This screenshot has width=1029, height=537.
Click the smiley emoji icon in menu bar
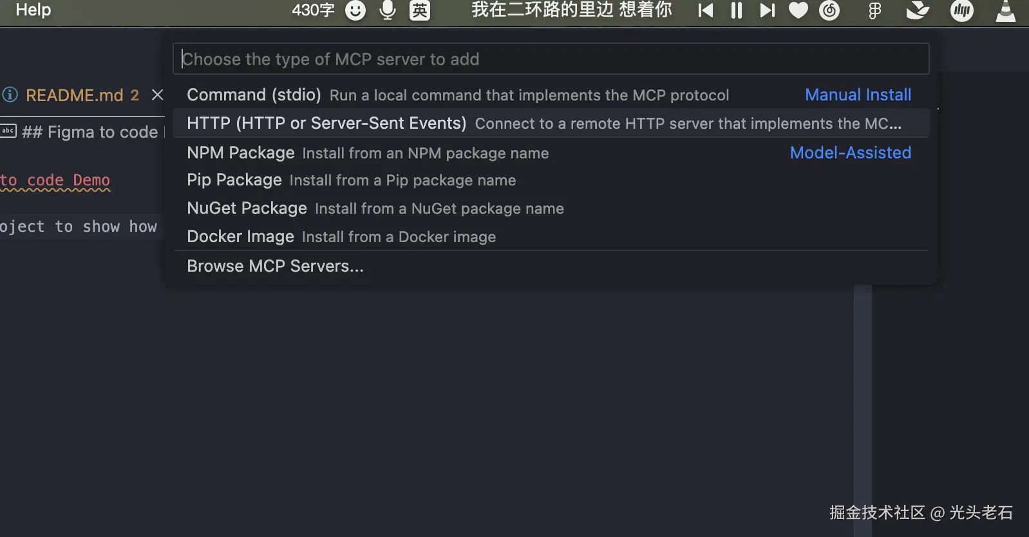355,10
